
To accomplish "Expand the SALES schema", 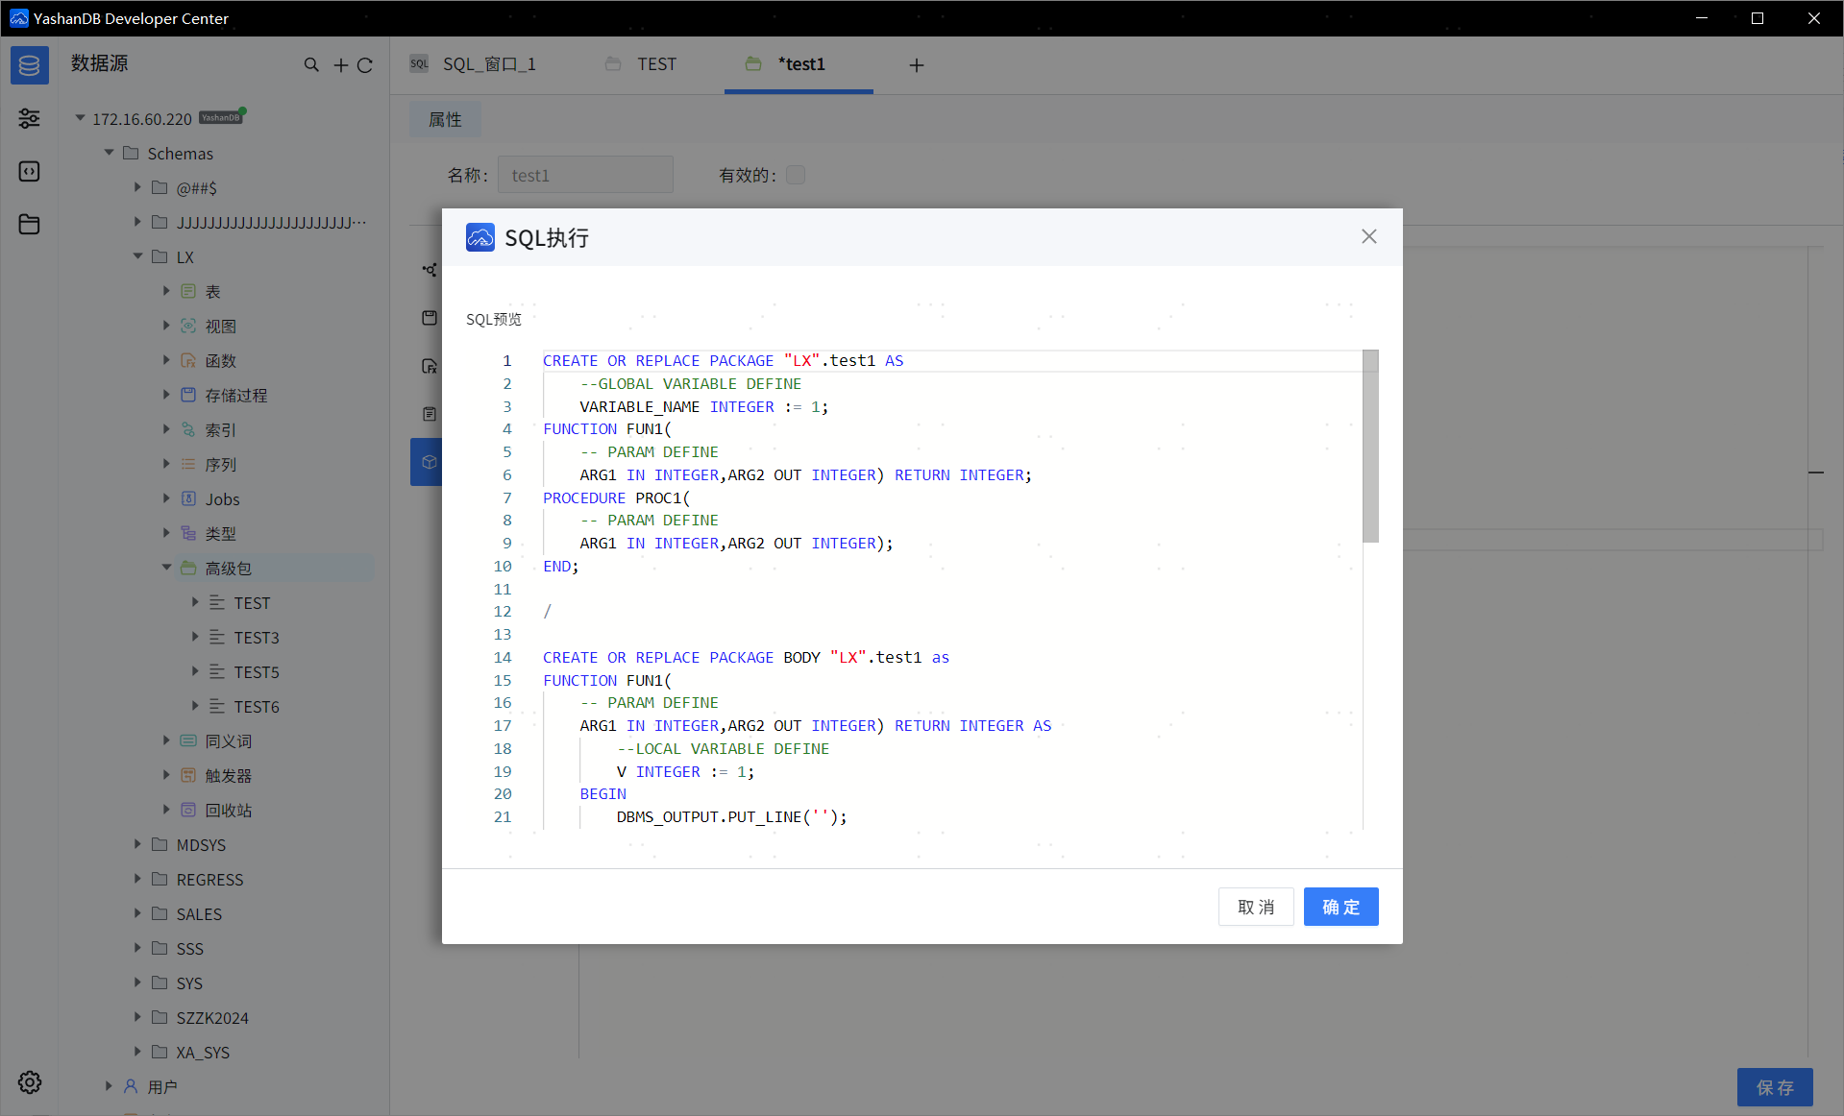I will [137, 913].
